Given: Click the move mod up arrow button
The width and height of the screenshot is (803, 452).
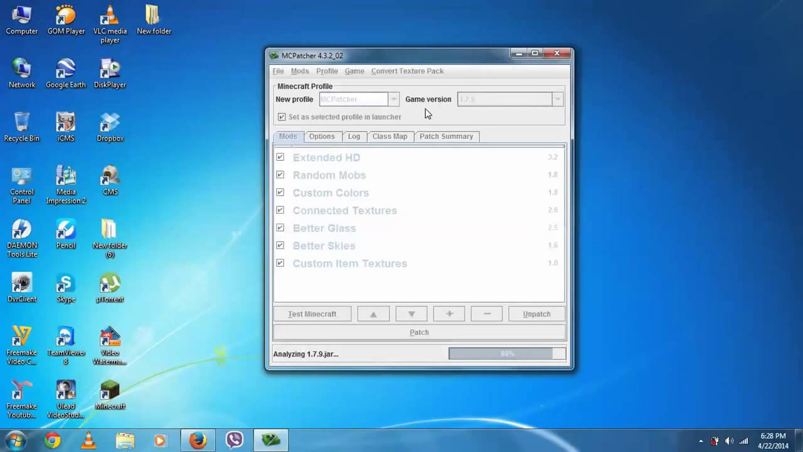Looking at the screenshot, I should pyautogui.click(x=373, y=314).
